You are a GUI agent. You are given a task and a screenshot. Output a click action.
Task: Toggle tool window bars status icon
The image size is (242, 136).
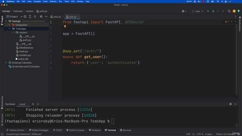(x=2, y=134)
